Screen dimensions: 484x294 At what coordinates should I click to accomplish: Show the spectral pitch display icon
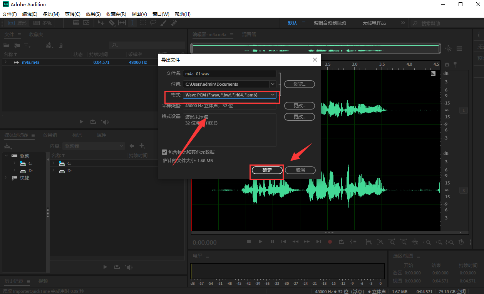(x=86, y=23)
